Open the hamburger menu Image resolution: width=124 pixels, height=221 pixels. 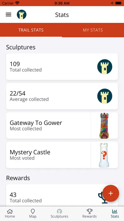[x=9, y=15]
